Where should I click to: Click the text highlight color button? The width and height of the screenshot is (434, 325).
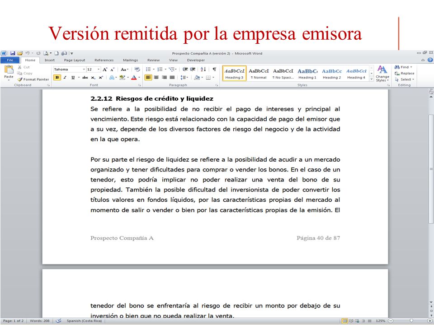(123, 78)
